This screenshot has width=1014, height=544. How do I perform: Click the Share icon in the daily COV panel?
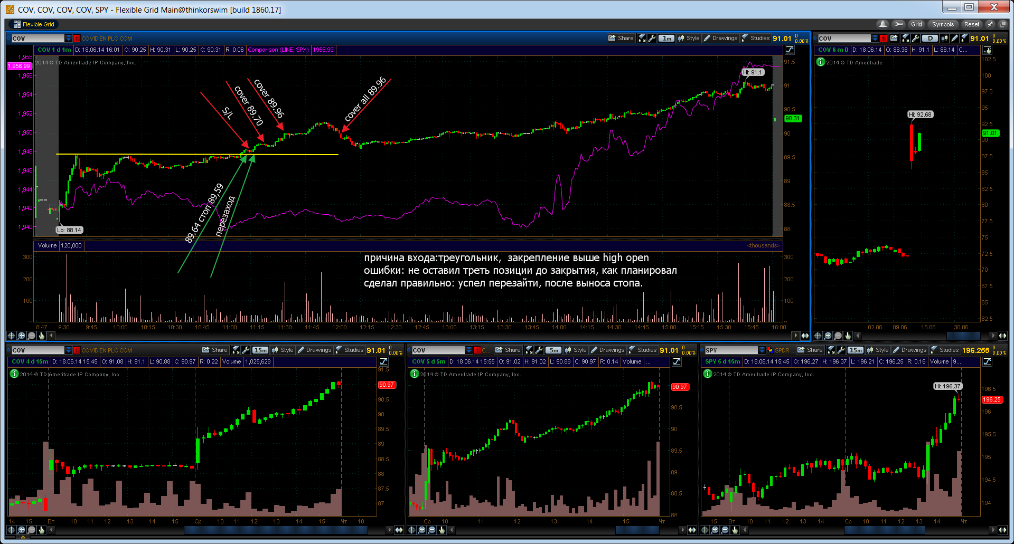point(894,38)
